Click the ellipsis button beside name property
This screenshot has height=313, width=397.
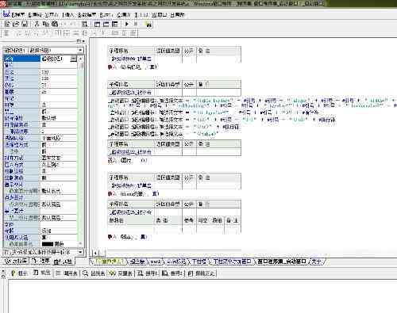tap(74, 59)
